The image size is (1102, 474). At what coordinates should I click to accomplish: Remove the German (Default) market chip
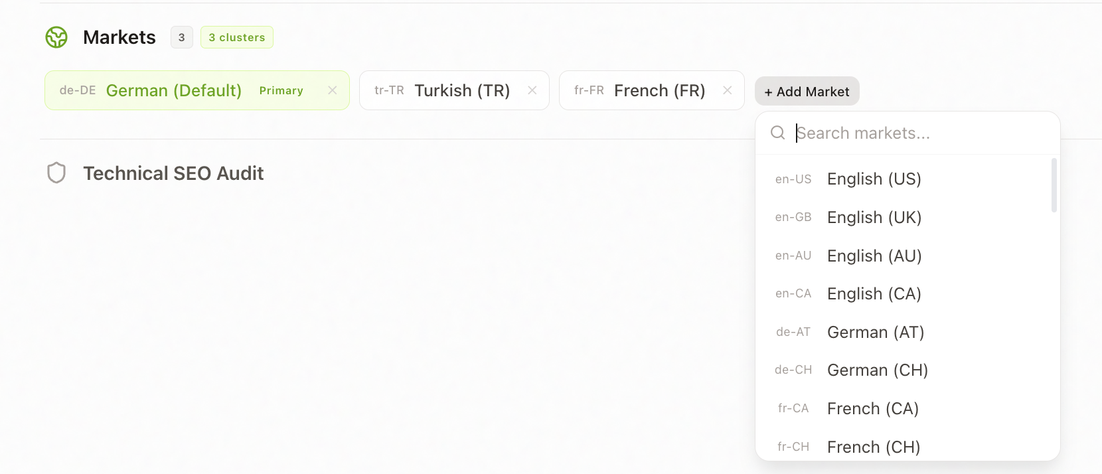(333, 90)
